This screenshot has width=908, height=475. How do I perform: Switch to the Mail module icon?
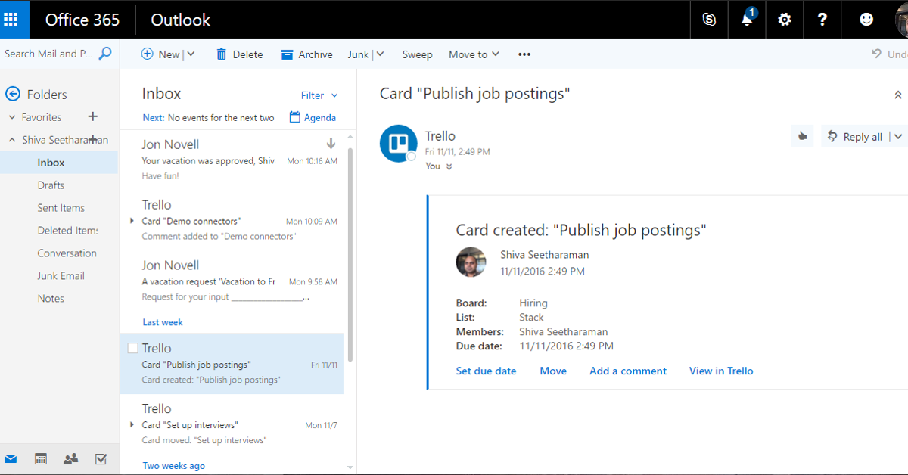[11, 459]
